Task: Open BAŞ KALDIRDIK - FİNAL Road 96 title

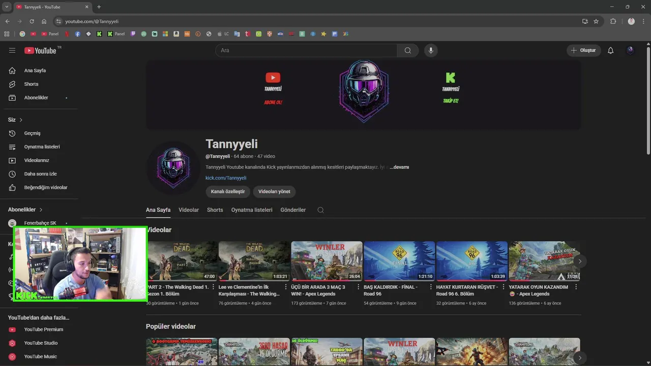Action: (391, 290)
